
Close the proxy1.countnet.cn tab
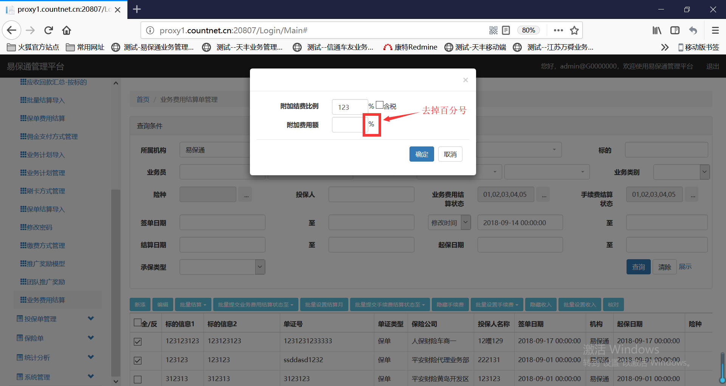(x=118, y=9)
